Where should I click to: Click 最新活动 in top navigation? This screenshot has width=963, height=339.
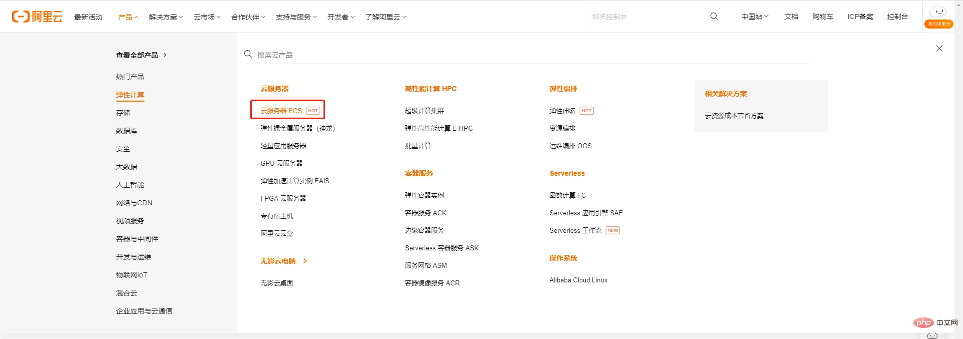[x=88, y=17]
